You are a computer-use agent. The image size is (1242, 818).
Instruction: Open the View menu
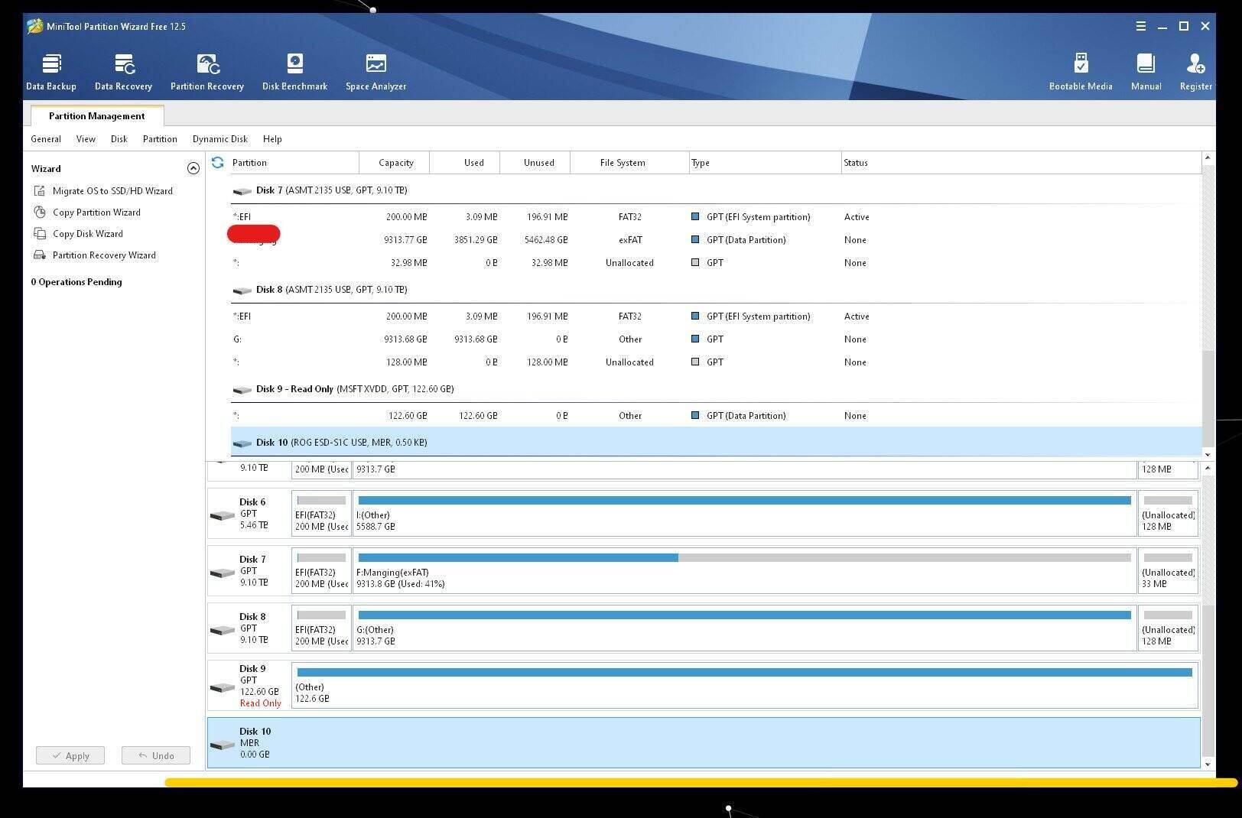coord(86,139)
